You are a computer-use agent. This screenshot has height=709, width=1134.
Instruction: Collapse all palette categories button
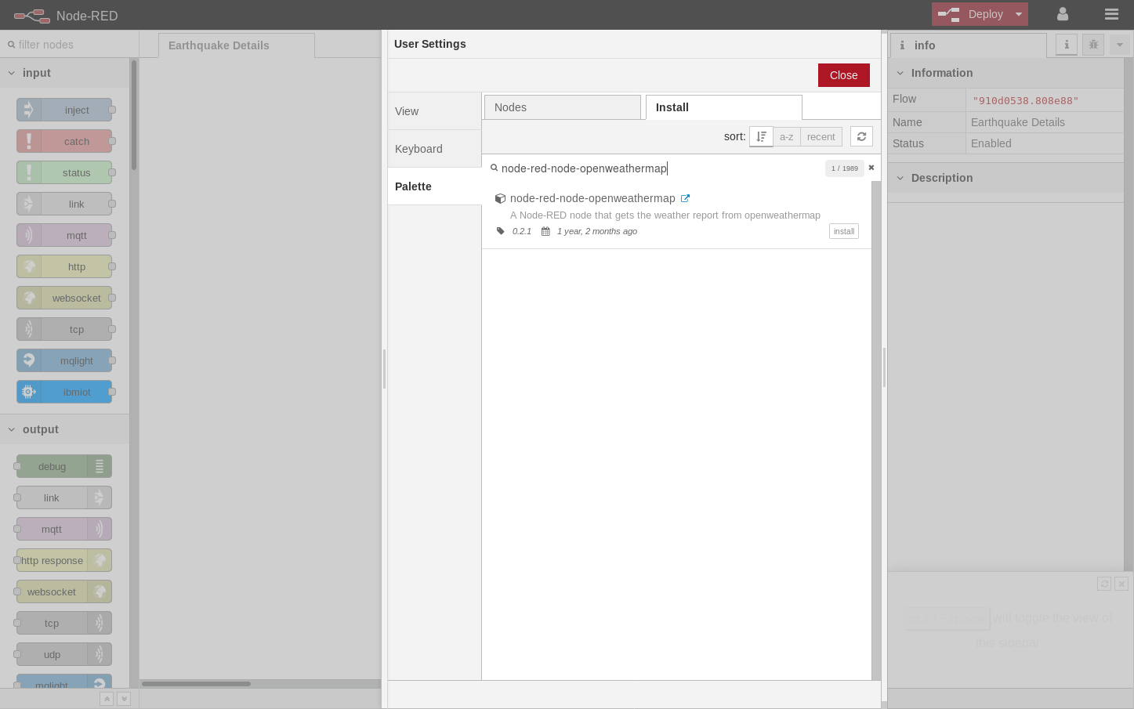coord(107,699)
